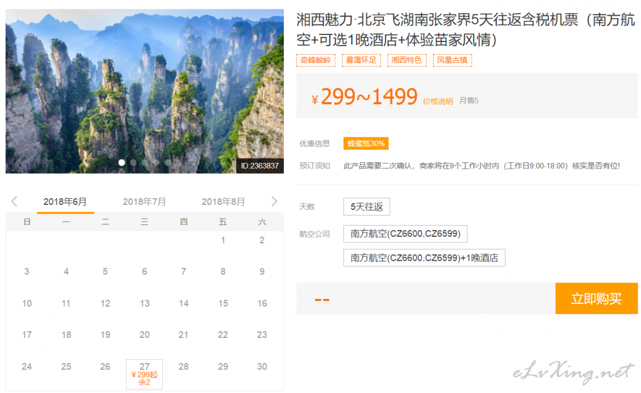Viewport: 641px width, 393px height.
Task: Go to previous month with left arrow
Action: (x=14, y=201)
